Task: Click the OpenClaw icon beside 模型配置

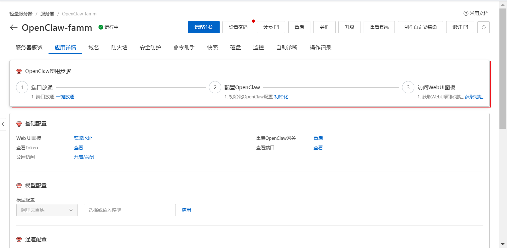Action: pyautogui.click(x=19, y=186)
